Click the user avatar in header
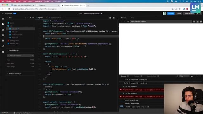203x114 pixels. (164, 13)
